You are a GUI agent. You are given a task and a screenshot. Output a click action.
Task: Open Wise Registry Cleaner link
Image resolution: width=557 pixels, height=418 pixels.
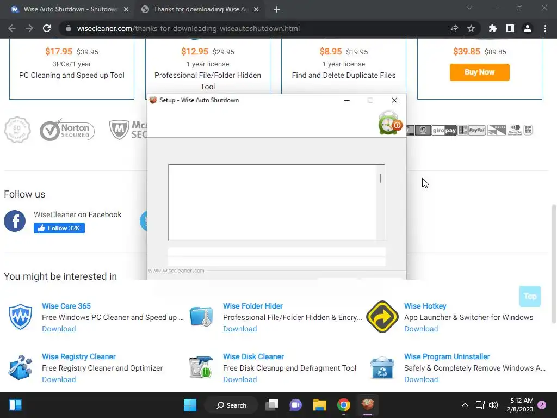[x=79, y=356]
